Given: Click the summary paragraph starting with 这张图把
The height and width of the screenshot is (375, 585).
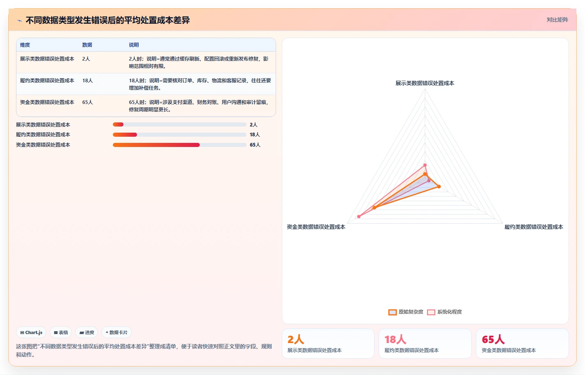Looking at the screenshot, I should click(x=144, y=350).
